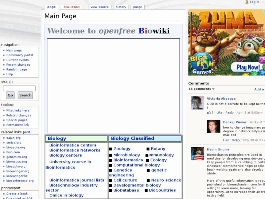The width and height of the screenshot is (265, 199).
Task: Open the Zoology link
Action: click(x=122, y=149)
